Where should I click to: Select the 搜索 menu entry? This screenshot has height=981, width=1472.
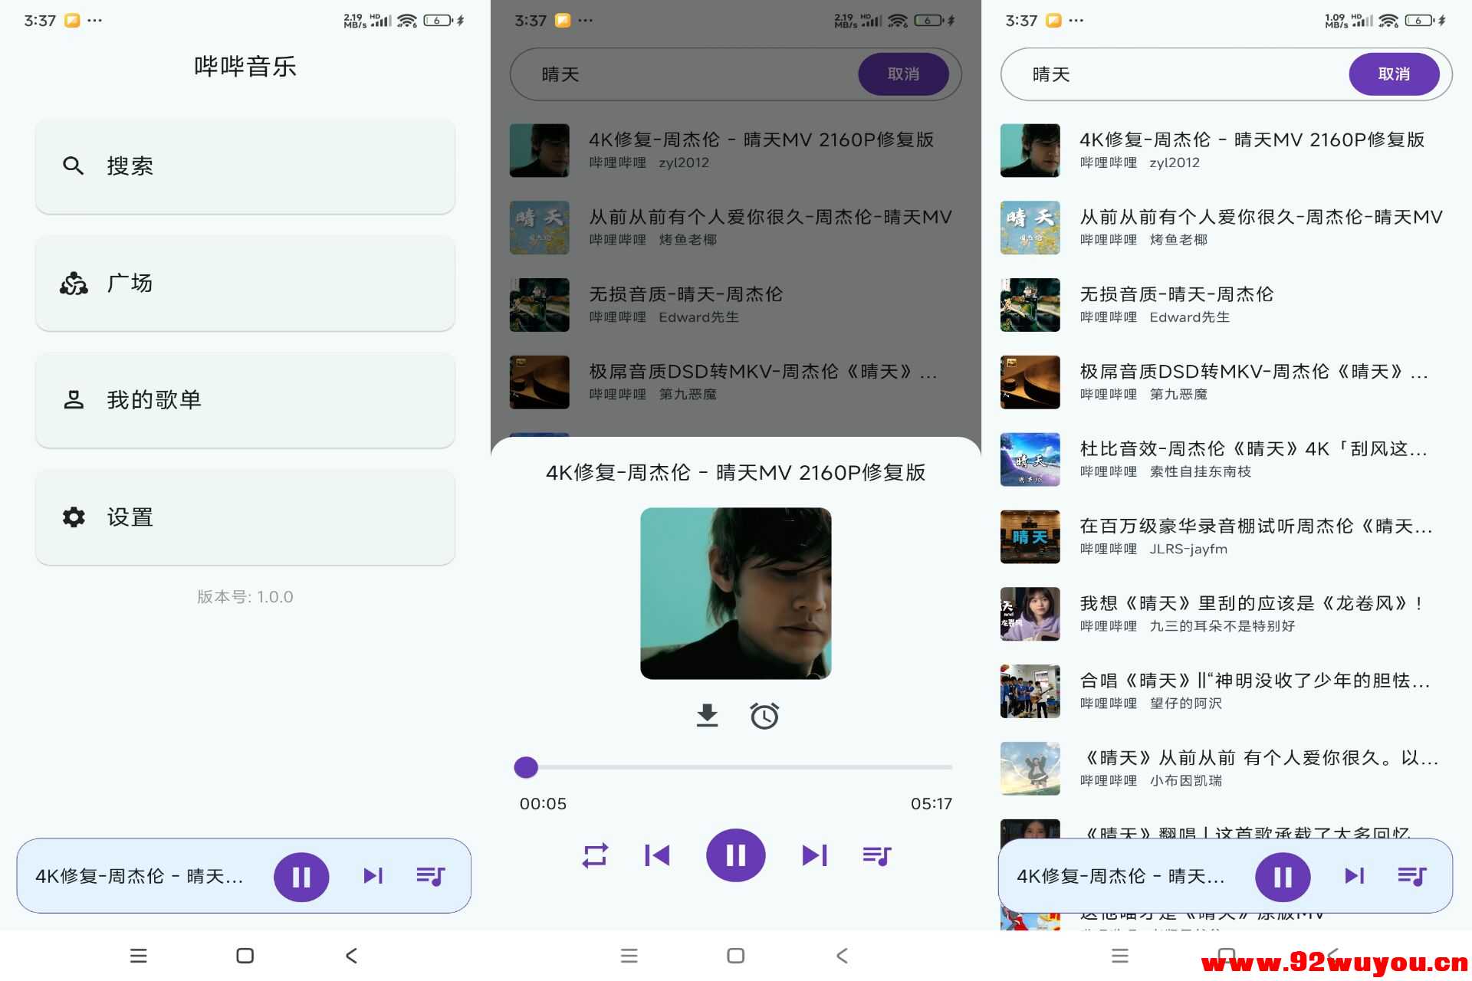coord(130,166)
